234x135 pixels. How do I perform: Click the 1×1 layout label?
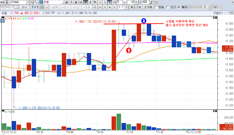tap(35, 7)
